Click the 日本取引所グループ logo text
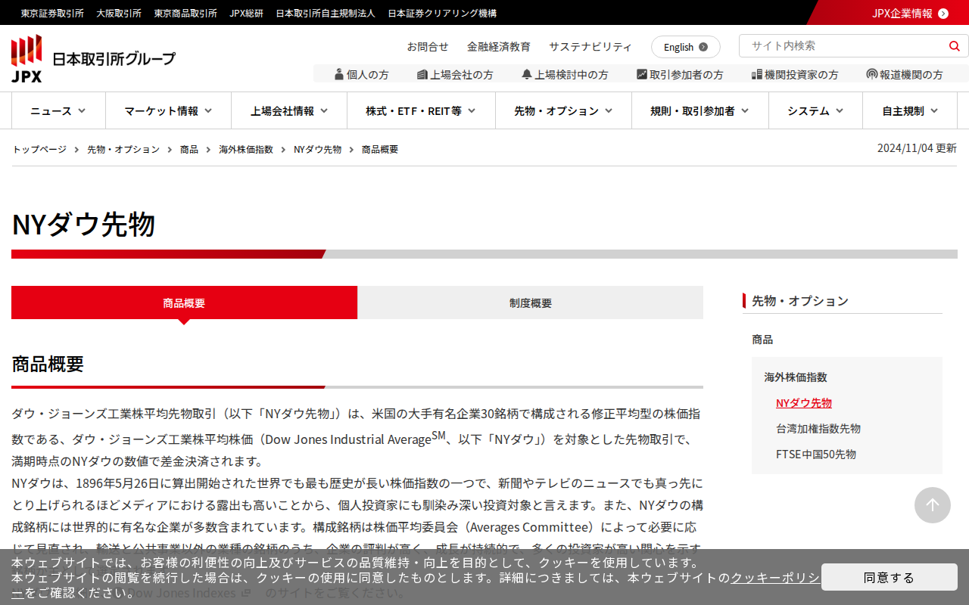Screen dimensions: 969x605 pos(114,58)
